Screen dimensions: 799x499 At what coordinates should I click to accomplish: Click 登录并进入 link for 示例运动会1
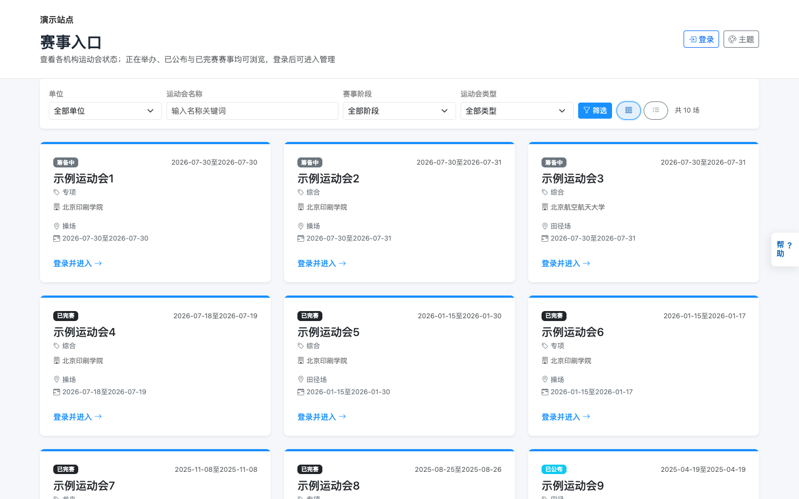point(78,263)
